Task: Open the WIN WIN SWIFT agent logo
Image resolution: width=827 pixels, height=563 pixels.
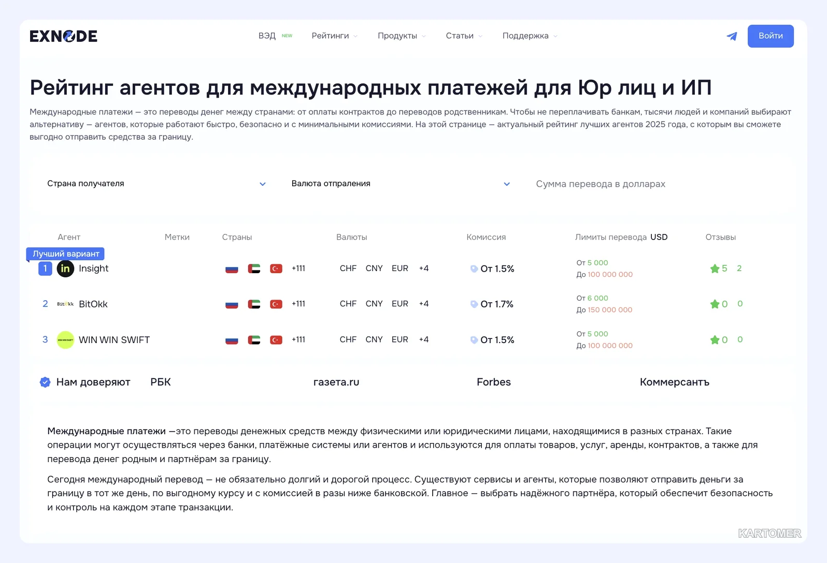Action: (65, 340)
